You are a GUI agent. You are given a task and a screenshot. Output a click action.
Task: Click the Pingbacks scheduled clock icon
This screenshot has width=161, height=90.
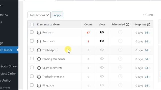pos(120,85)
